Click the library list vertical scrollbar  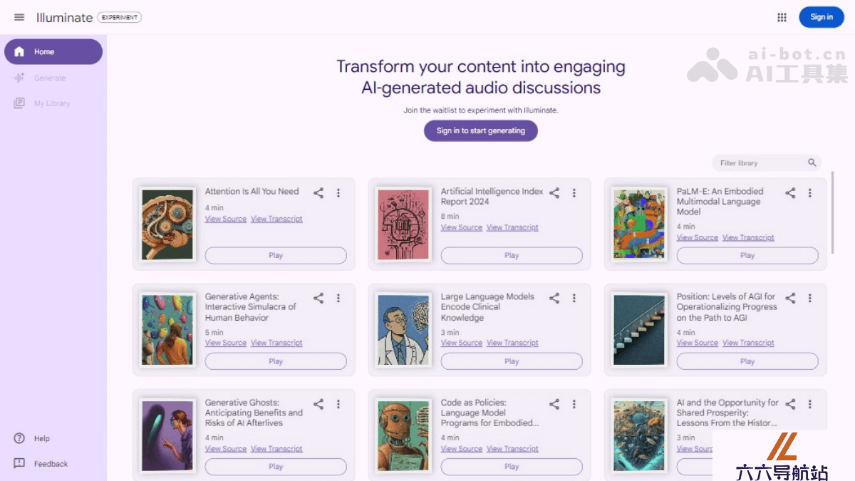(832, 212)
